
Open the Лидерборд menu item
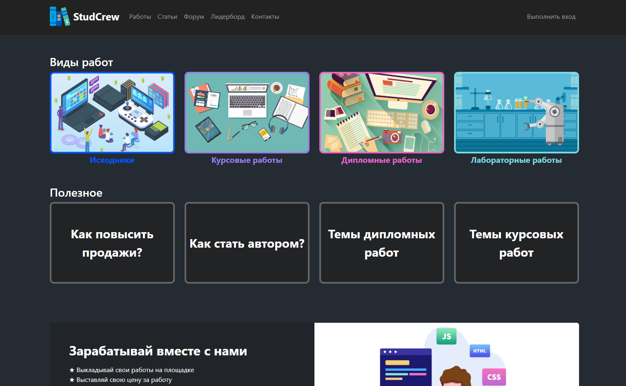pyautogui.click(x=227, y=17)
